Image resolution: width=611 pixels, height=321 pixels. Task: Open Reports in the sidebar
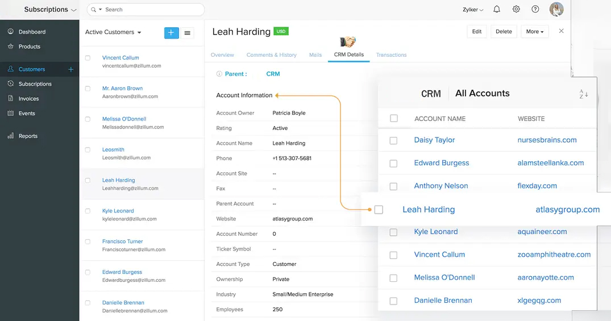28,136
